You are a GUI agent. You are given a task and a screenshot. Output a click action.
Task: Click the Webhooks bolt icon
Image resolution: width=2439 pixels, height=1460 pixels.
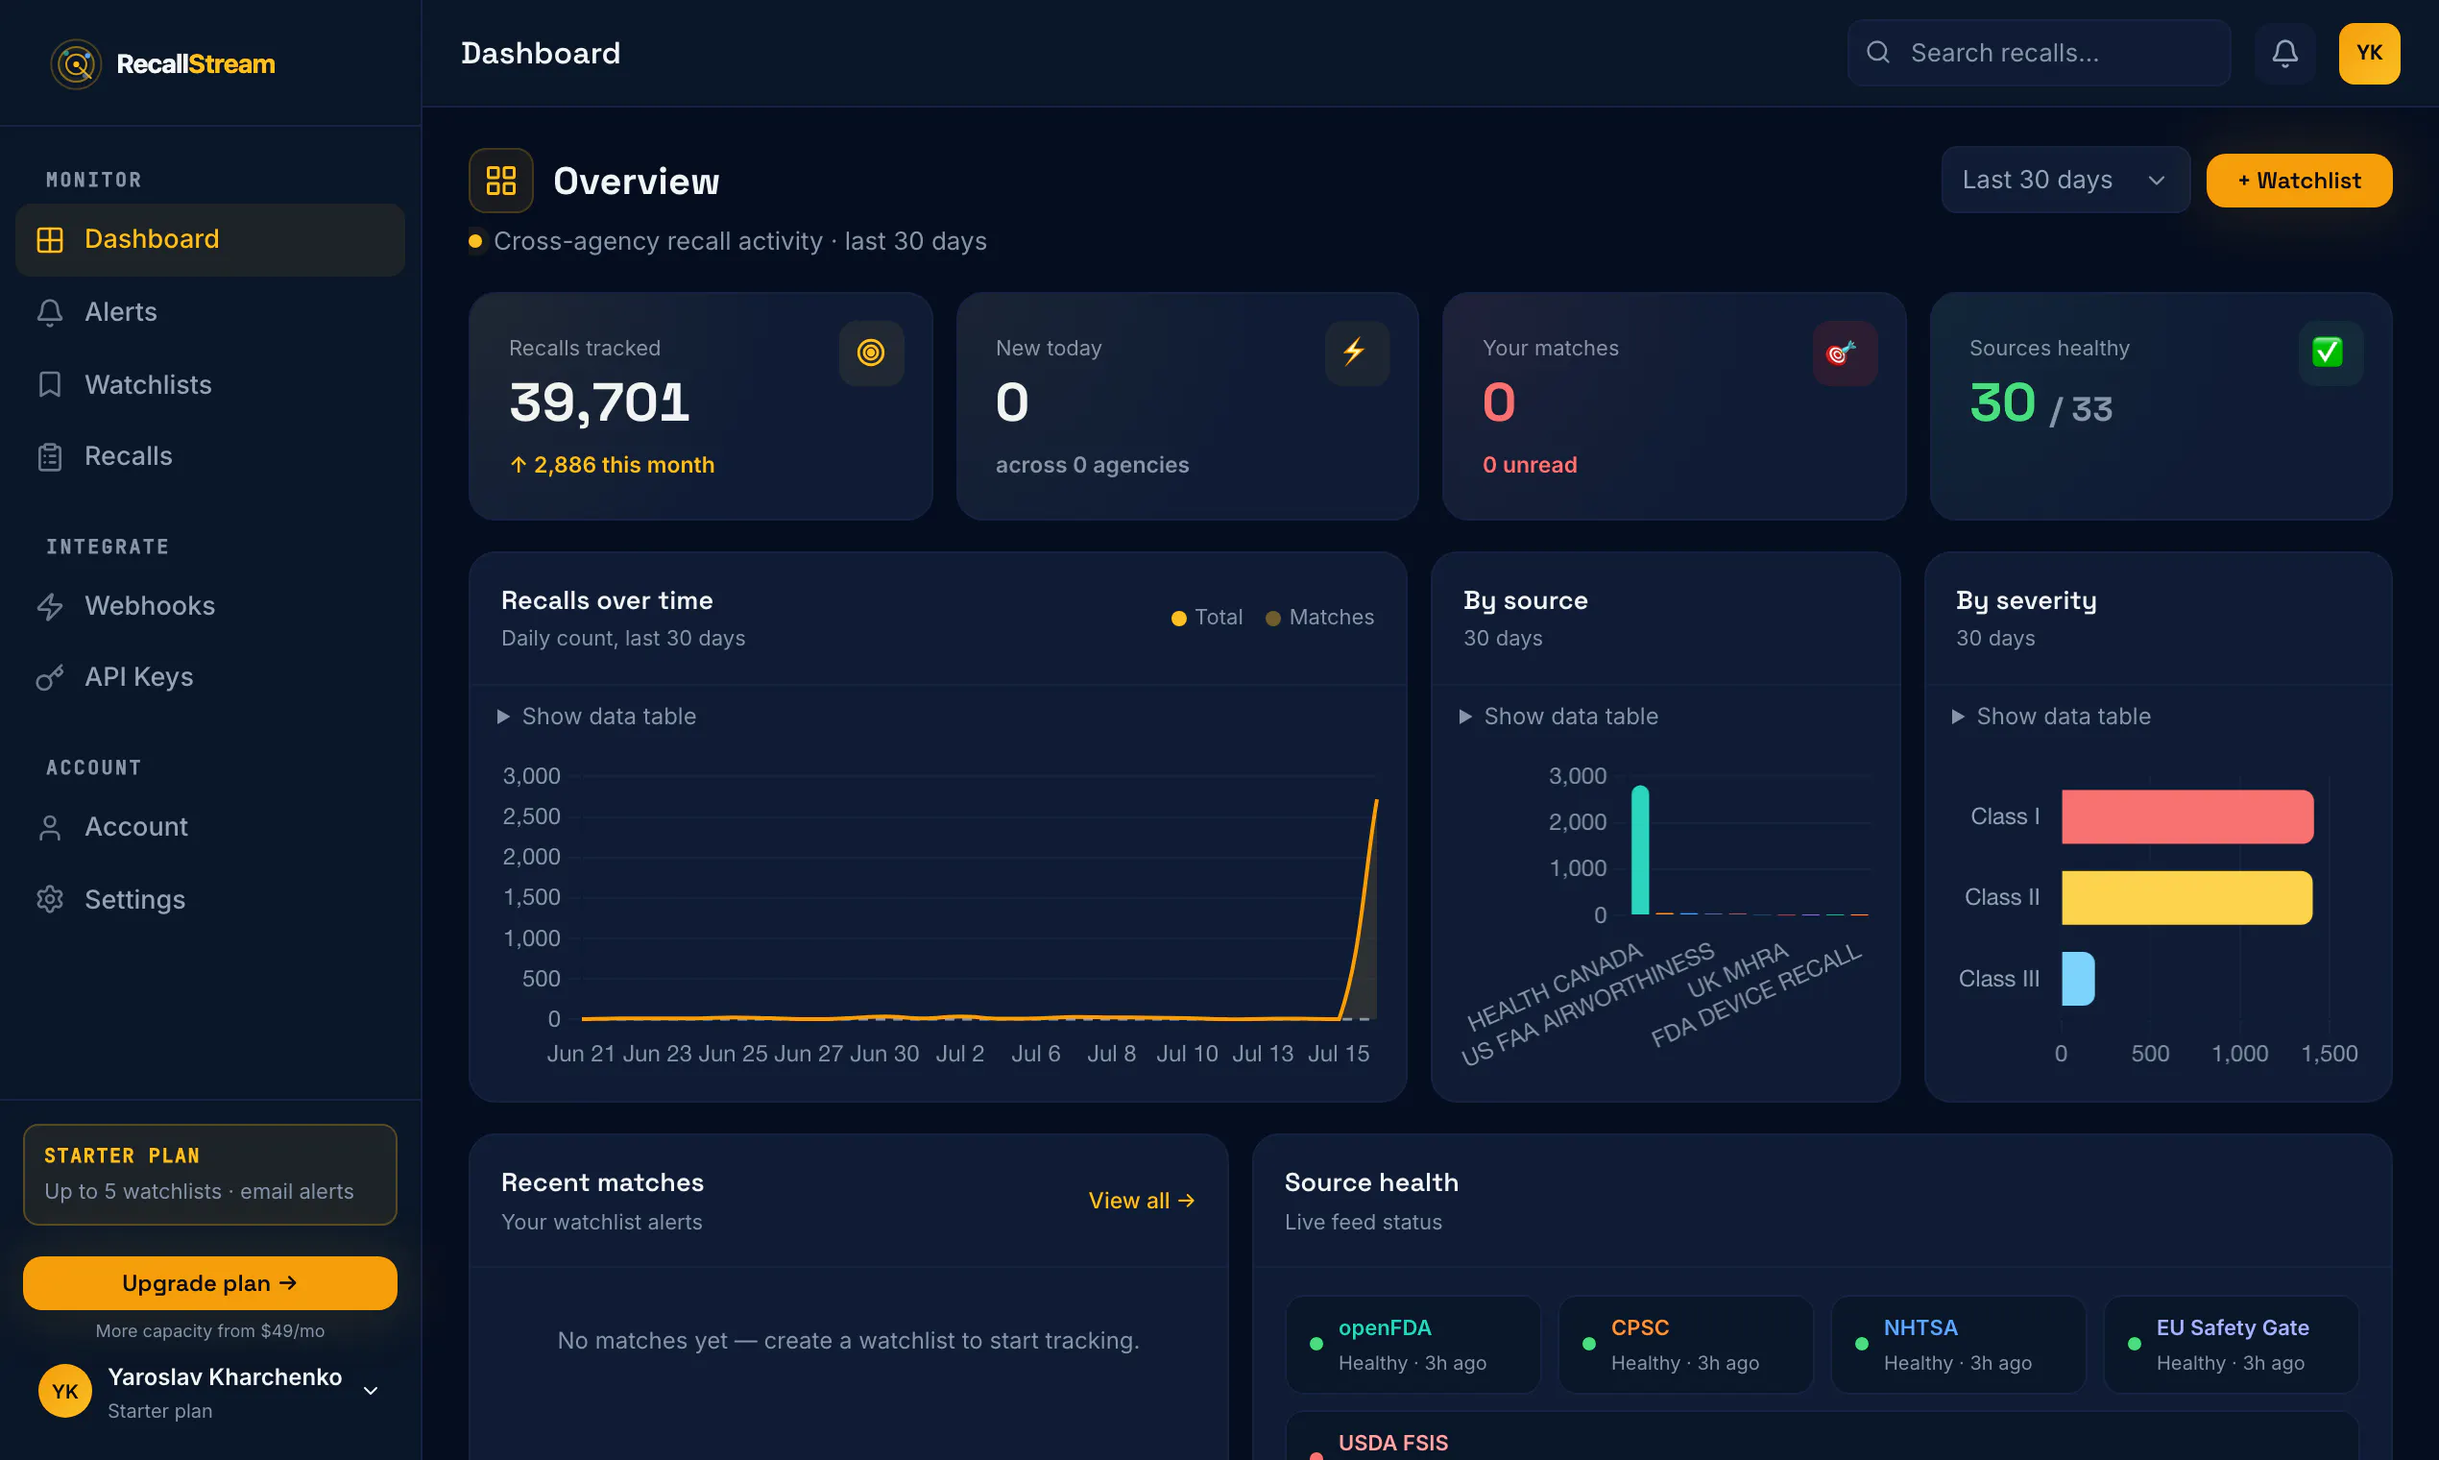50,606
